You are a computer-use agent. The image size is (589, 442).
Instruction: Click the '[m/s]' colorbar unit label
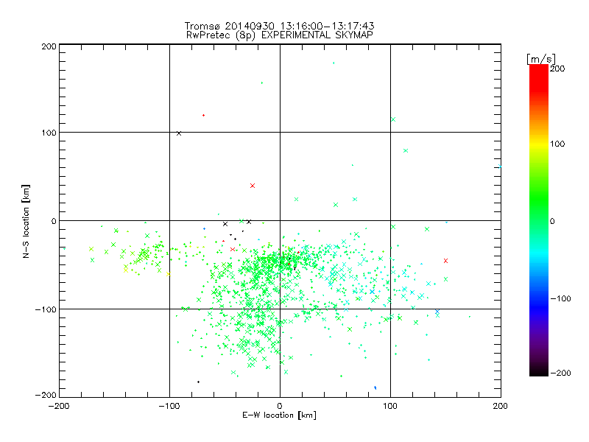pos(541,59)
